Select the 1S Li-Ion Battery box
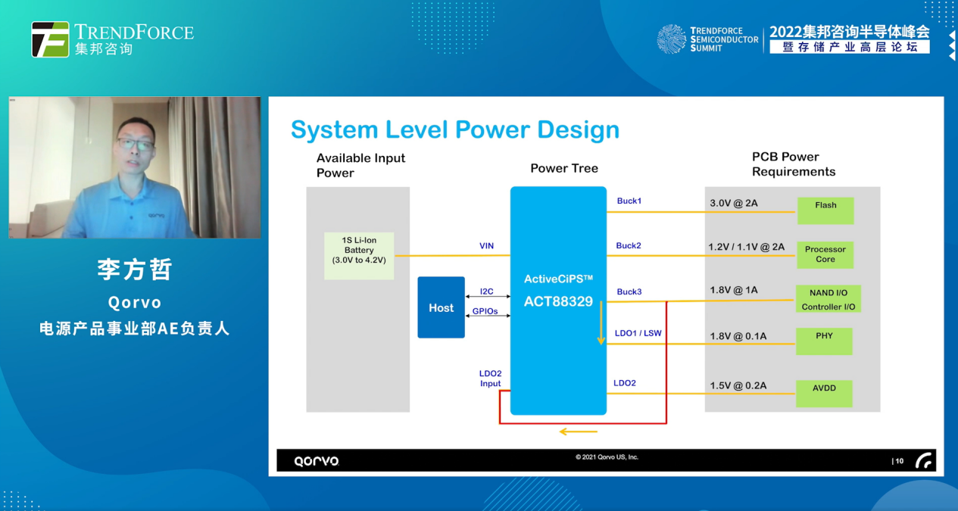The image size is (958, 511). click(359, 255)
